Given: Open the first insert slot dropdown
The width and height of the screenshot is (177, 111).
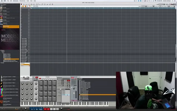Looking at the screenshot, I should 74,80.
